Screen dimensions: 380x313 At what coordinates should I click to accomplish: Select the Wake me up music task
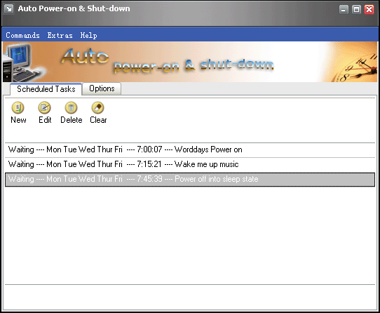(x=190, y=164)
